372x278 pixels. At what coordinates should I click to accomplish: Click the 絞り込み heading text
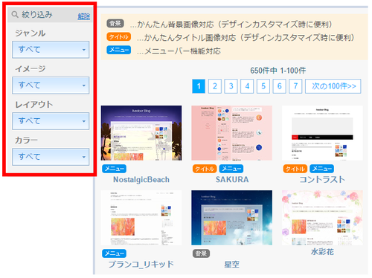pyautogui.click(x=37, y=15)
